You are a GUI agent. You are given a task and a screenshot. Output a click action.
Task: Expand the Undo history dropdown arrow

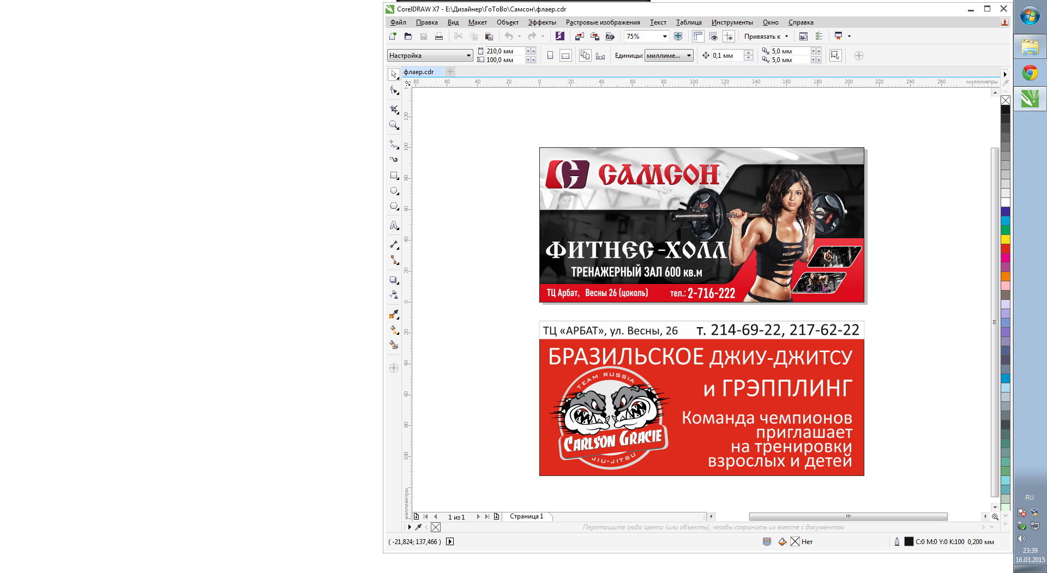click(519, 37)
